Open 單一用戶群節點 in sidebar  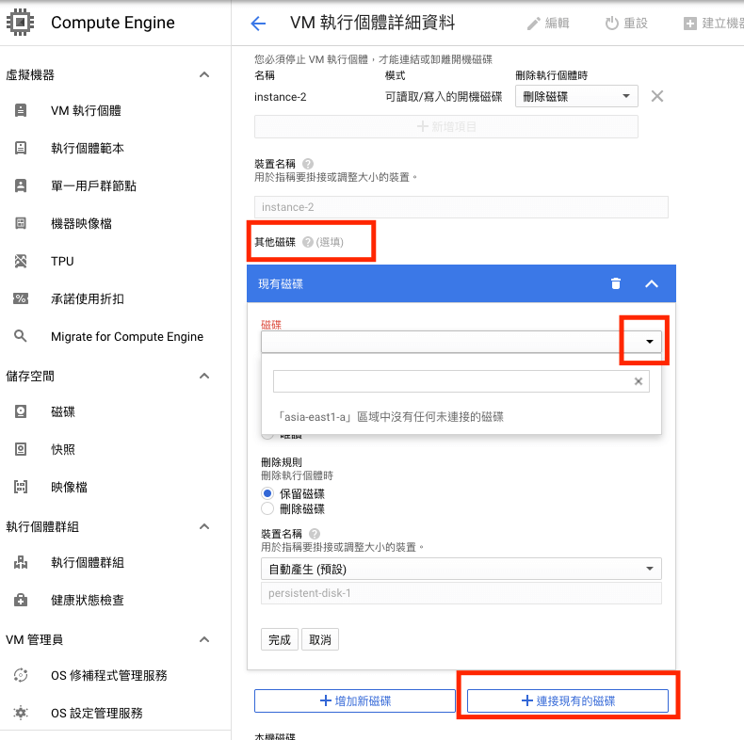click(93, 185)
